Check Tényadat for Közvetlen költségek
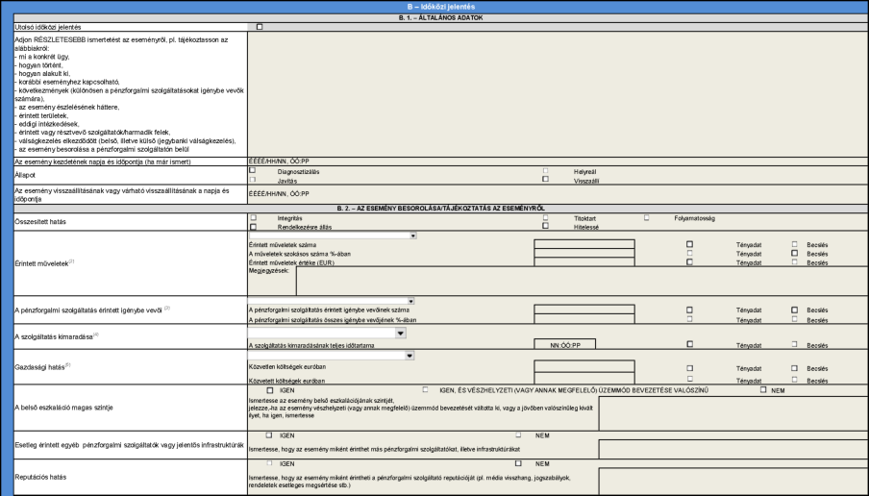 tap(689, 368)
